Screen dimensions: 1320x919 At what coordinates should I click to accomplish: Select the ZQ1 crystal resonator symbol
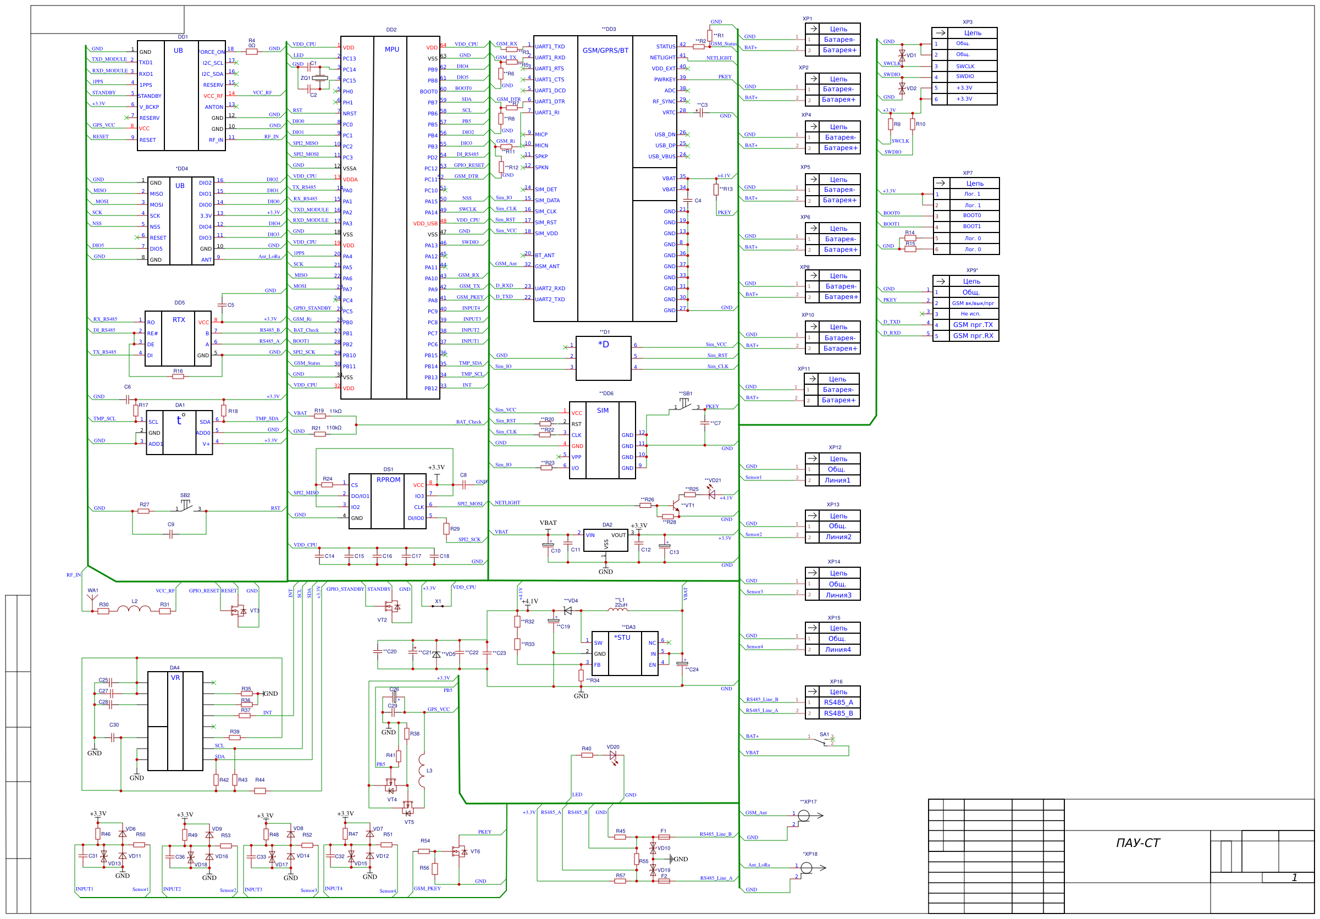coord(320,78)
